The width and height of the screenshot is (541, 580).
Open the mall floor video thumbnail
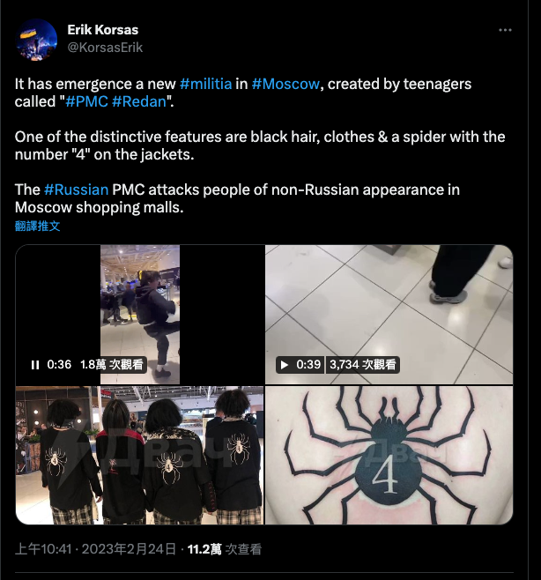(389, 315)
